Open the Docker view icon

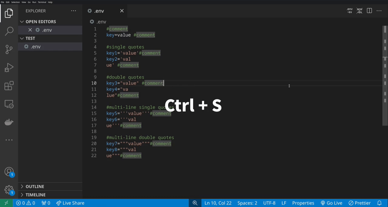coord(9,122)
